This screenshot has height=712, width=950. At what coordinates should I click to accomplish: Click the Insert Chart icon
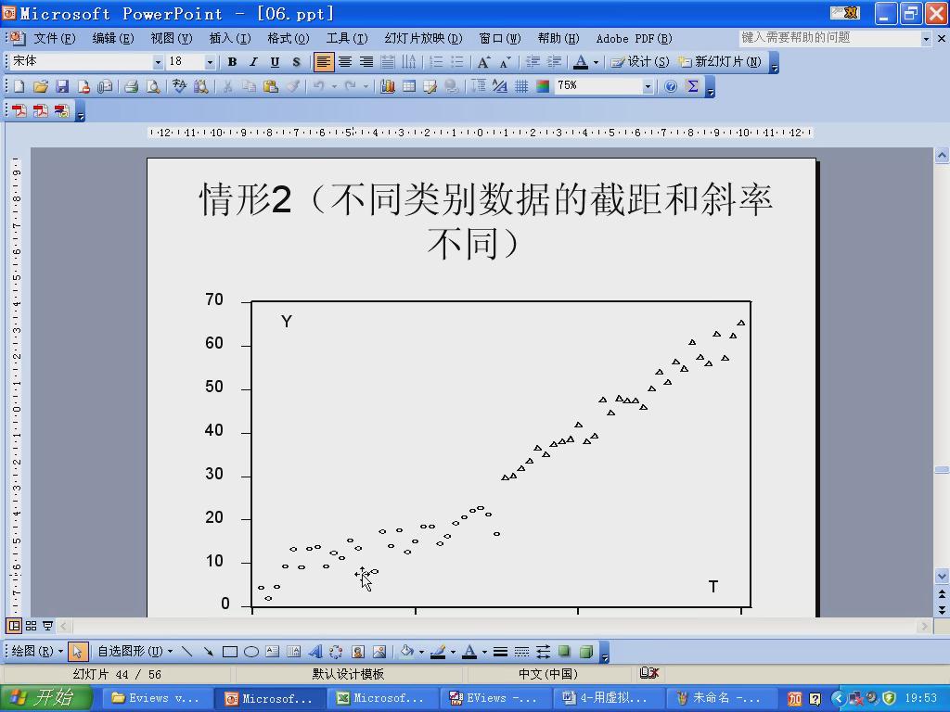tap(387, 86)
